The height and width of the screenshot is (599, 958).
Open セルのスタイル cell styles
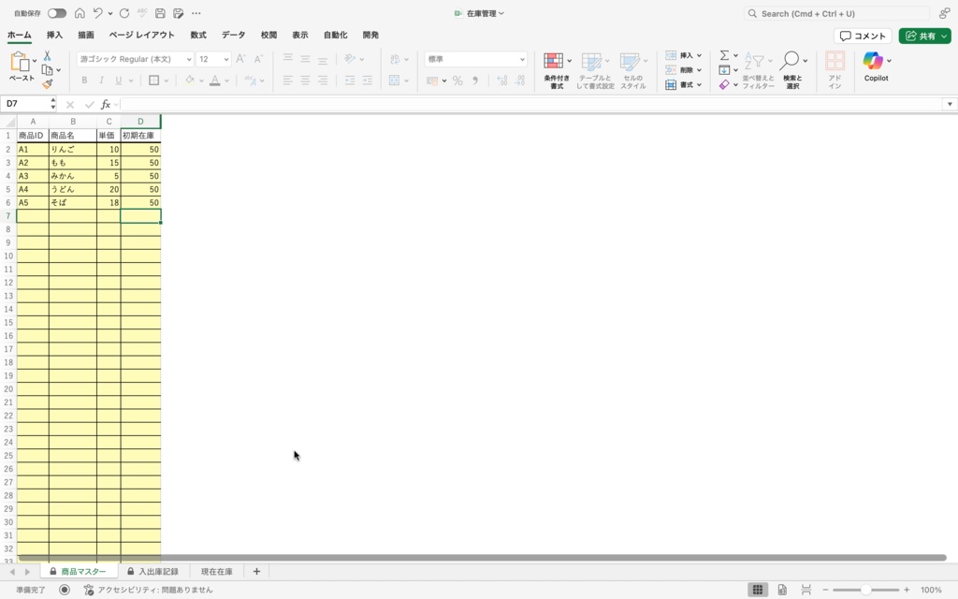[x=633, y=70]
